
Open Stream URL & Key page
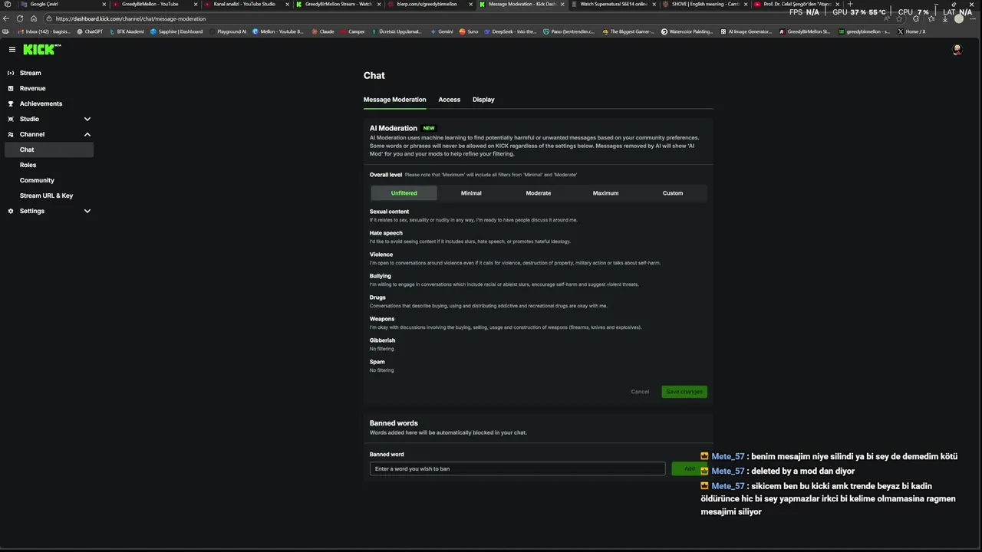click(x=46, y=195)
